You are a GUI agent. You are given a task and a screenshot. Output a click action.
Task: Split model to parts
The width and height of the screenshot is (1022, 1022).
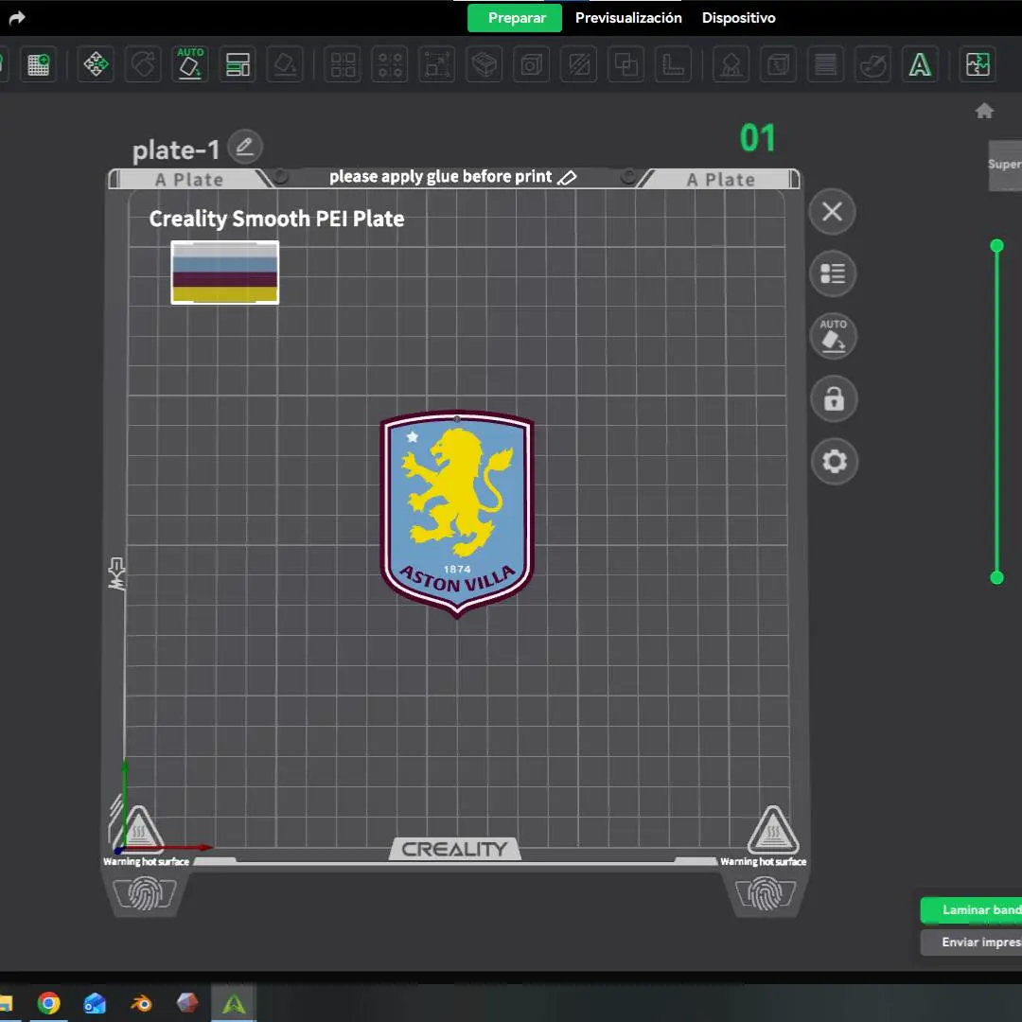coord(390,64)
